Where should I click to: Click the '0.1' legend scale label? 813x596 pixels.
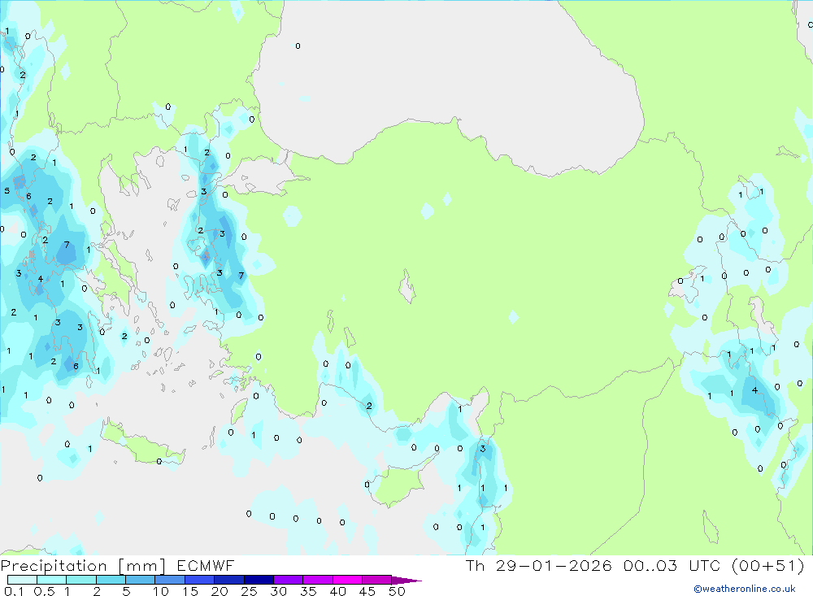(x=14, y=591)
